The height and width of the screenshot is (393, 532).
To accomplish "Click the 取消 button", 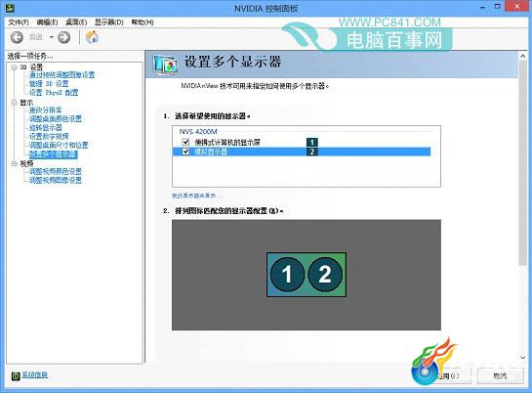I will (500, 376).
